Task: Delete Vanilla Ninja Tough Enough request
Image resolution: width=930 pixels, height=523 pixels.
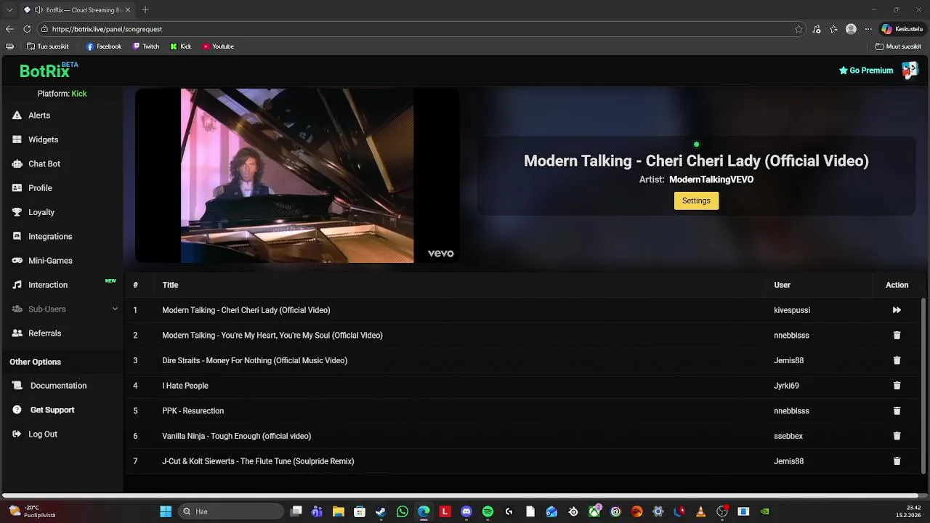Action: pyautogui.click(x=897, y=436)
